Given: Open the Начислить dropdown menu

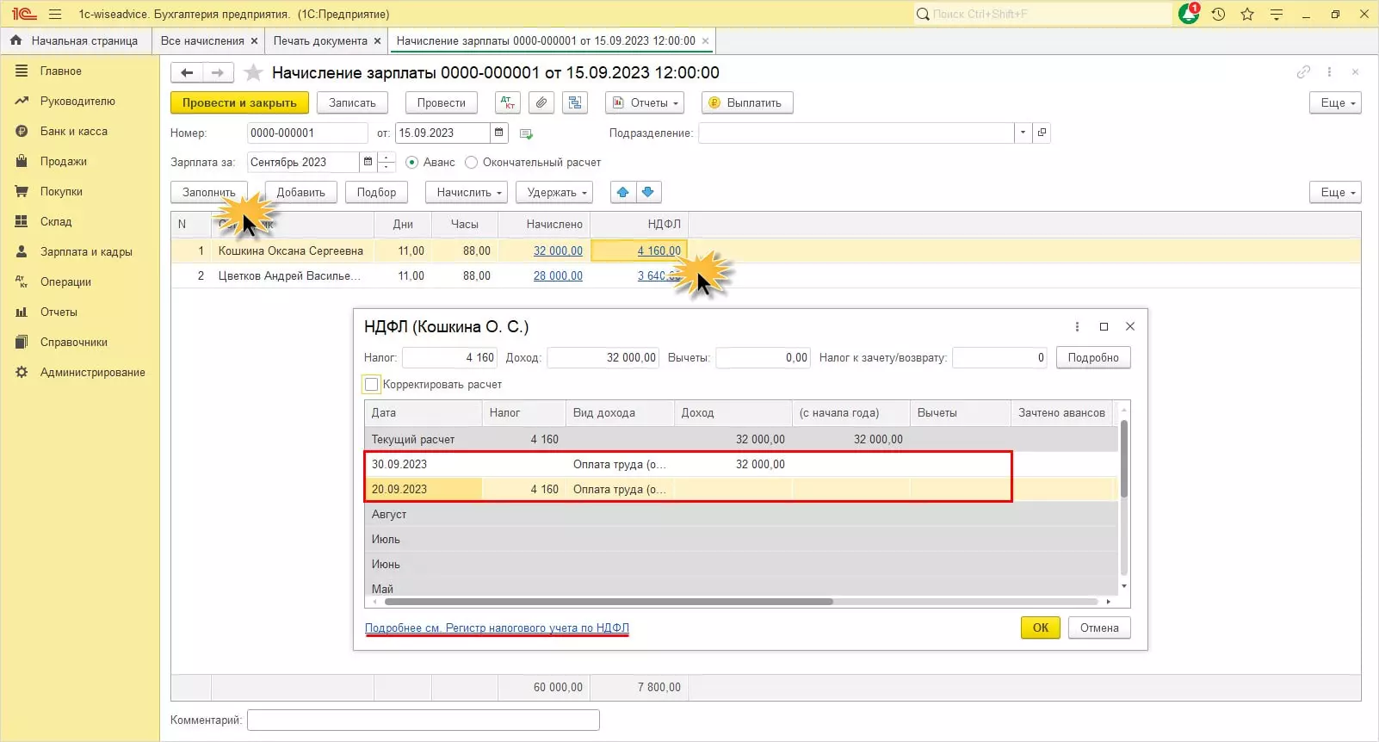Looking at the screenshot, I should pyautogui.click(x=468, y=192).
